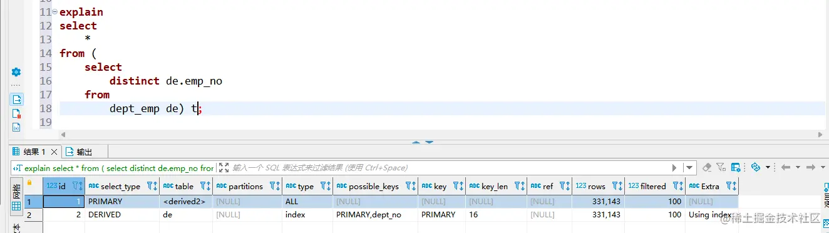Viewport: 829px width, 233px height.
Task: Open the execution log icon in left gutter
Action: pyautogui.click(x=16, y=113)
